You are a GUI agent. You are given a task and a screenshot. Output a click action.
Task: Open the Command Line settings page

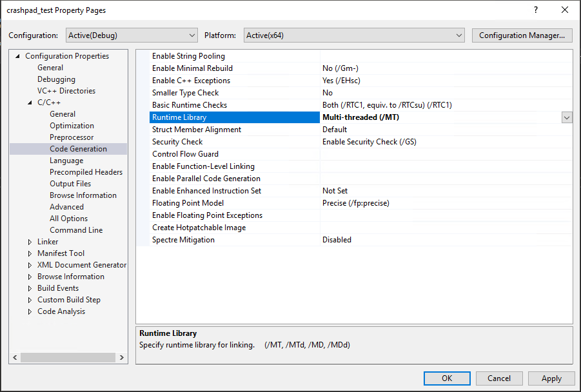click(77, 230)
